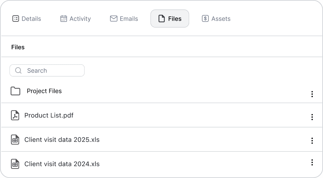Click the Emails envelope icon
The width and height of the screenshot is (323, 178).
(x=114, y=19)
